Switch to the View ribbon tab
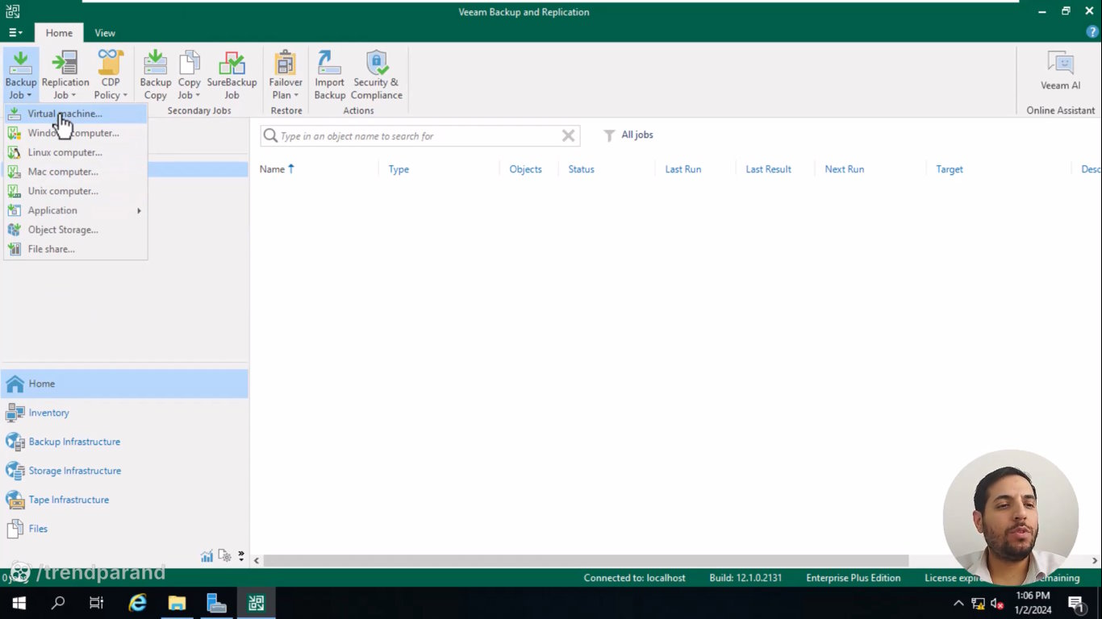The image size is (1102, 619). pos(105,33)
